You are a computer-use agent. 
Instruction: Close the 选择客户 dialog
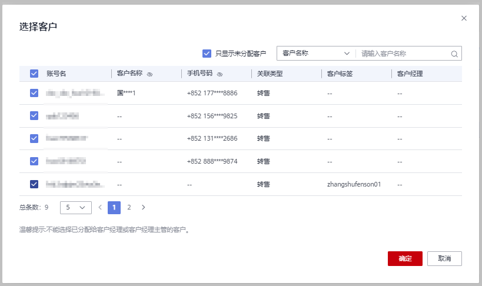(x=464, y=18)
